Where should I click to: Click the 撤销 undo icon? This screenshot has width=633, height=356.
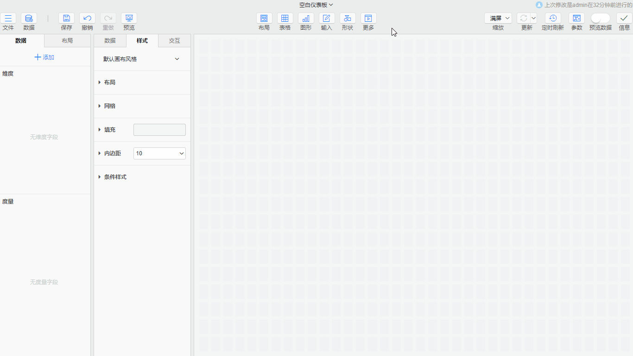(x=87, y=19)
